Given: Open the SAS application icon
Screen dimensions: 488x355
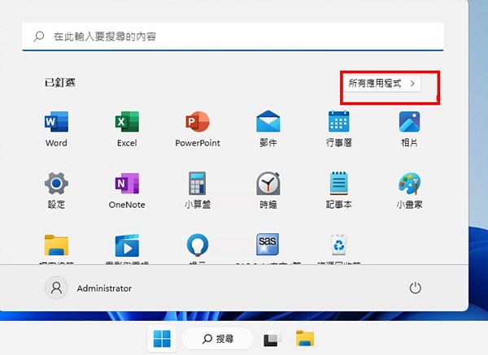Looking at the screenshot, I should [268, 243].
